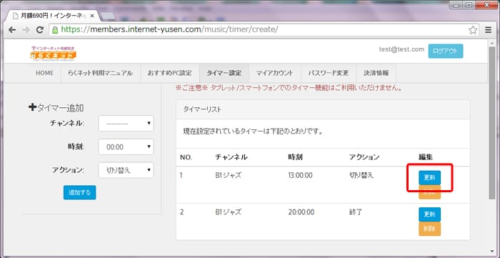
Task: Open the チャンネル dropdown
Action: (x=126, y=124)
